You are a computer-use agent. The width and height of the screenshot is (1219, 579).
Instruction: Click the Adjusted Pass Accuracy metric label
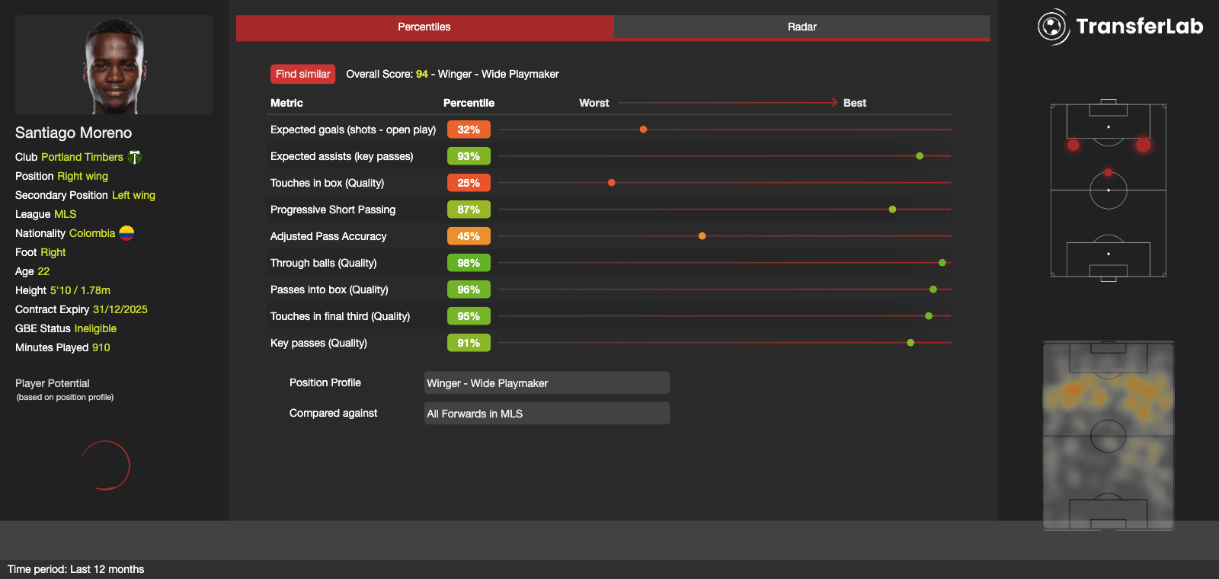coord(328,236)
